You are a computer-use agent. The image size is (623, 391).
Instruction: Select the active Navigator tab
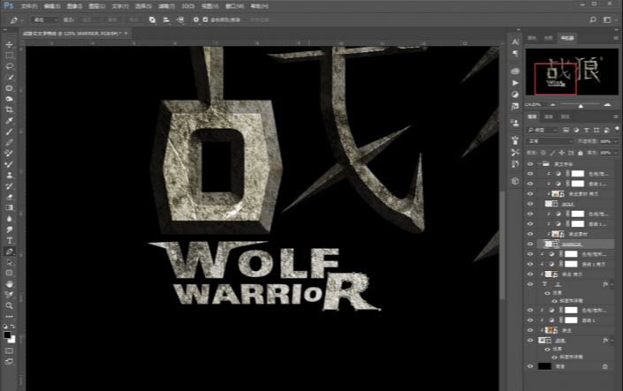tap(567, 38)
